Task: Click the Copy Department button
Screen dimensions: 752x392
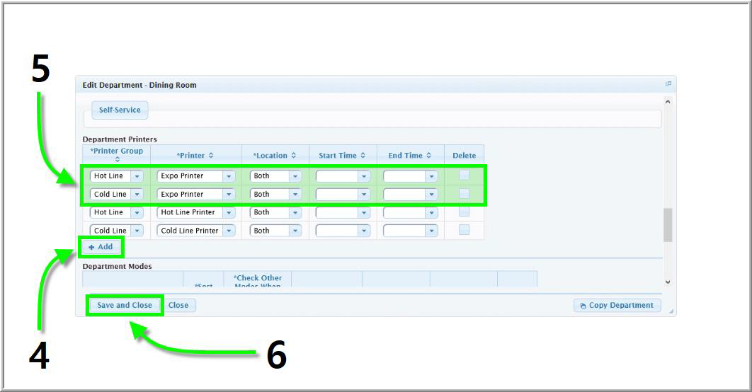Action: coord(617,306)
